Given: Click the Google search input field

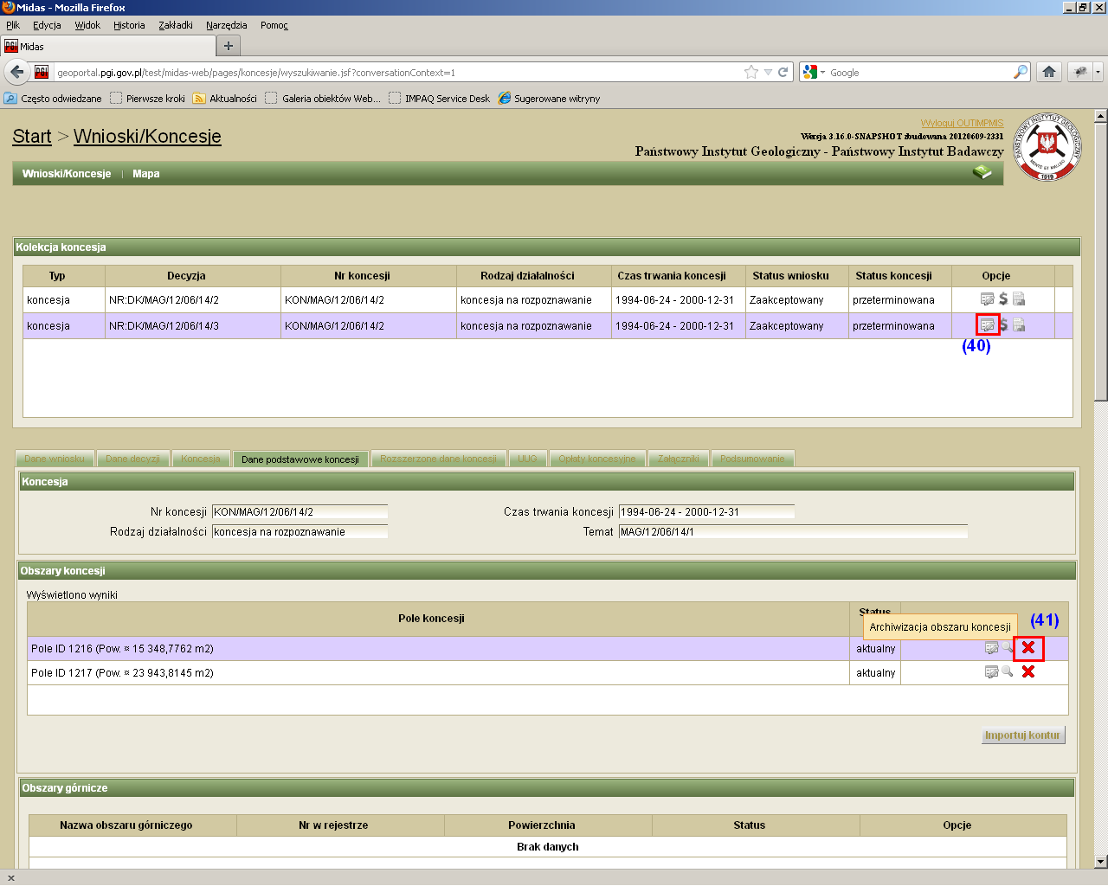Looking at the screenshot, I should pyautogui.click(x=919, y=72).
